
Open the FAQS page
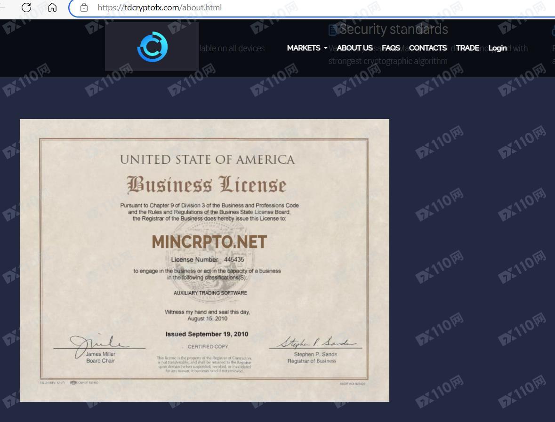pos(391,48)
